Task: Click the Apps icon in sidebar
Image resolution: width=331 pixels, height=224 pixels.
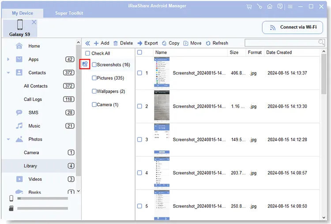Action: (19, 59)
